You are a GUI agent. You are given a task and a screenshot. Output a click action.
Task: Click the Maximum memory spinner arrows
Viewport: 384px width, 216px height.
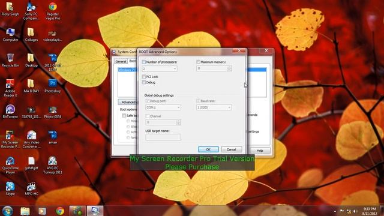229,68
